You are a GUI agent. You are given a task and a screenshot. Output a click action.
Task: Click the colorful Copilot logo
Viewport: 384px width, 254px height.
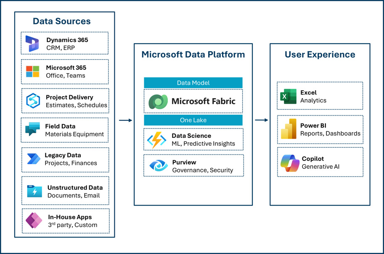coord(289,163)
